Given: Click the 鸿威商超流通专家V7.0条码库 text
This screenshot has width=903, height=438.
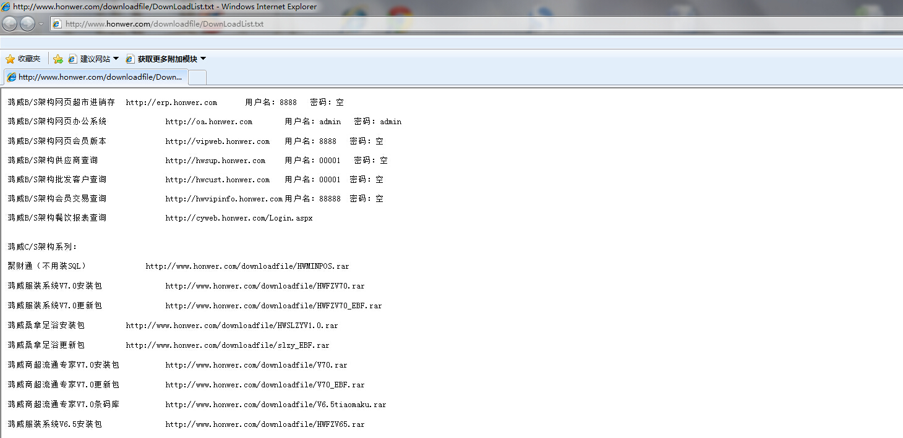Looking at the screenshot, I should 63,405.
